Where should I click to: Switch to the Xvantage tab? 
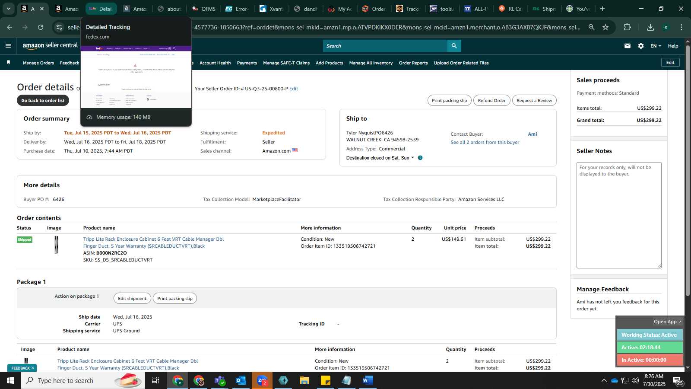click(272, 9)
